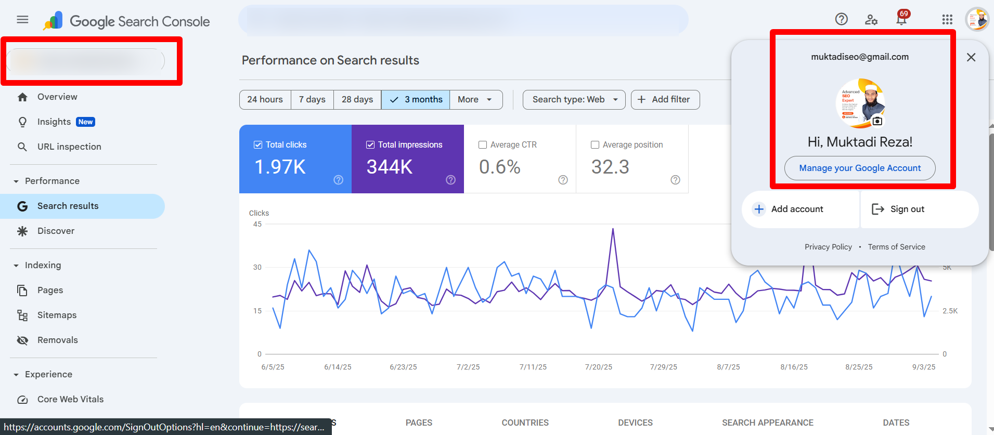Click the 6/5/25 chart date label
The height and width of the screenshot is (435, 994).
coord(273,367)
